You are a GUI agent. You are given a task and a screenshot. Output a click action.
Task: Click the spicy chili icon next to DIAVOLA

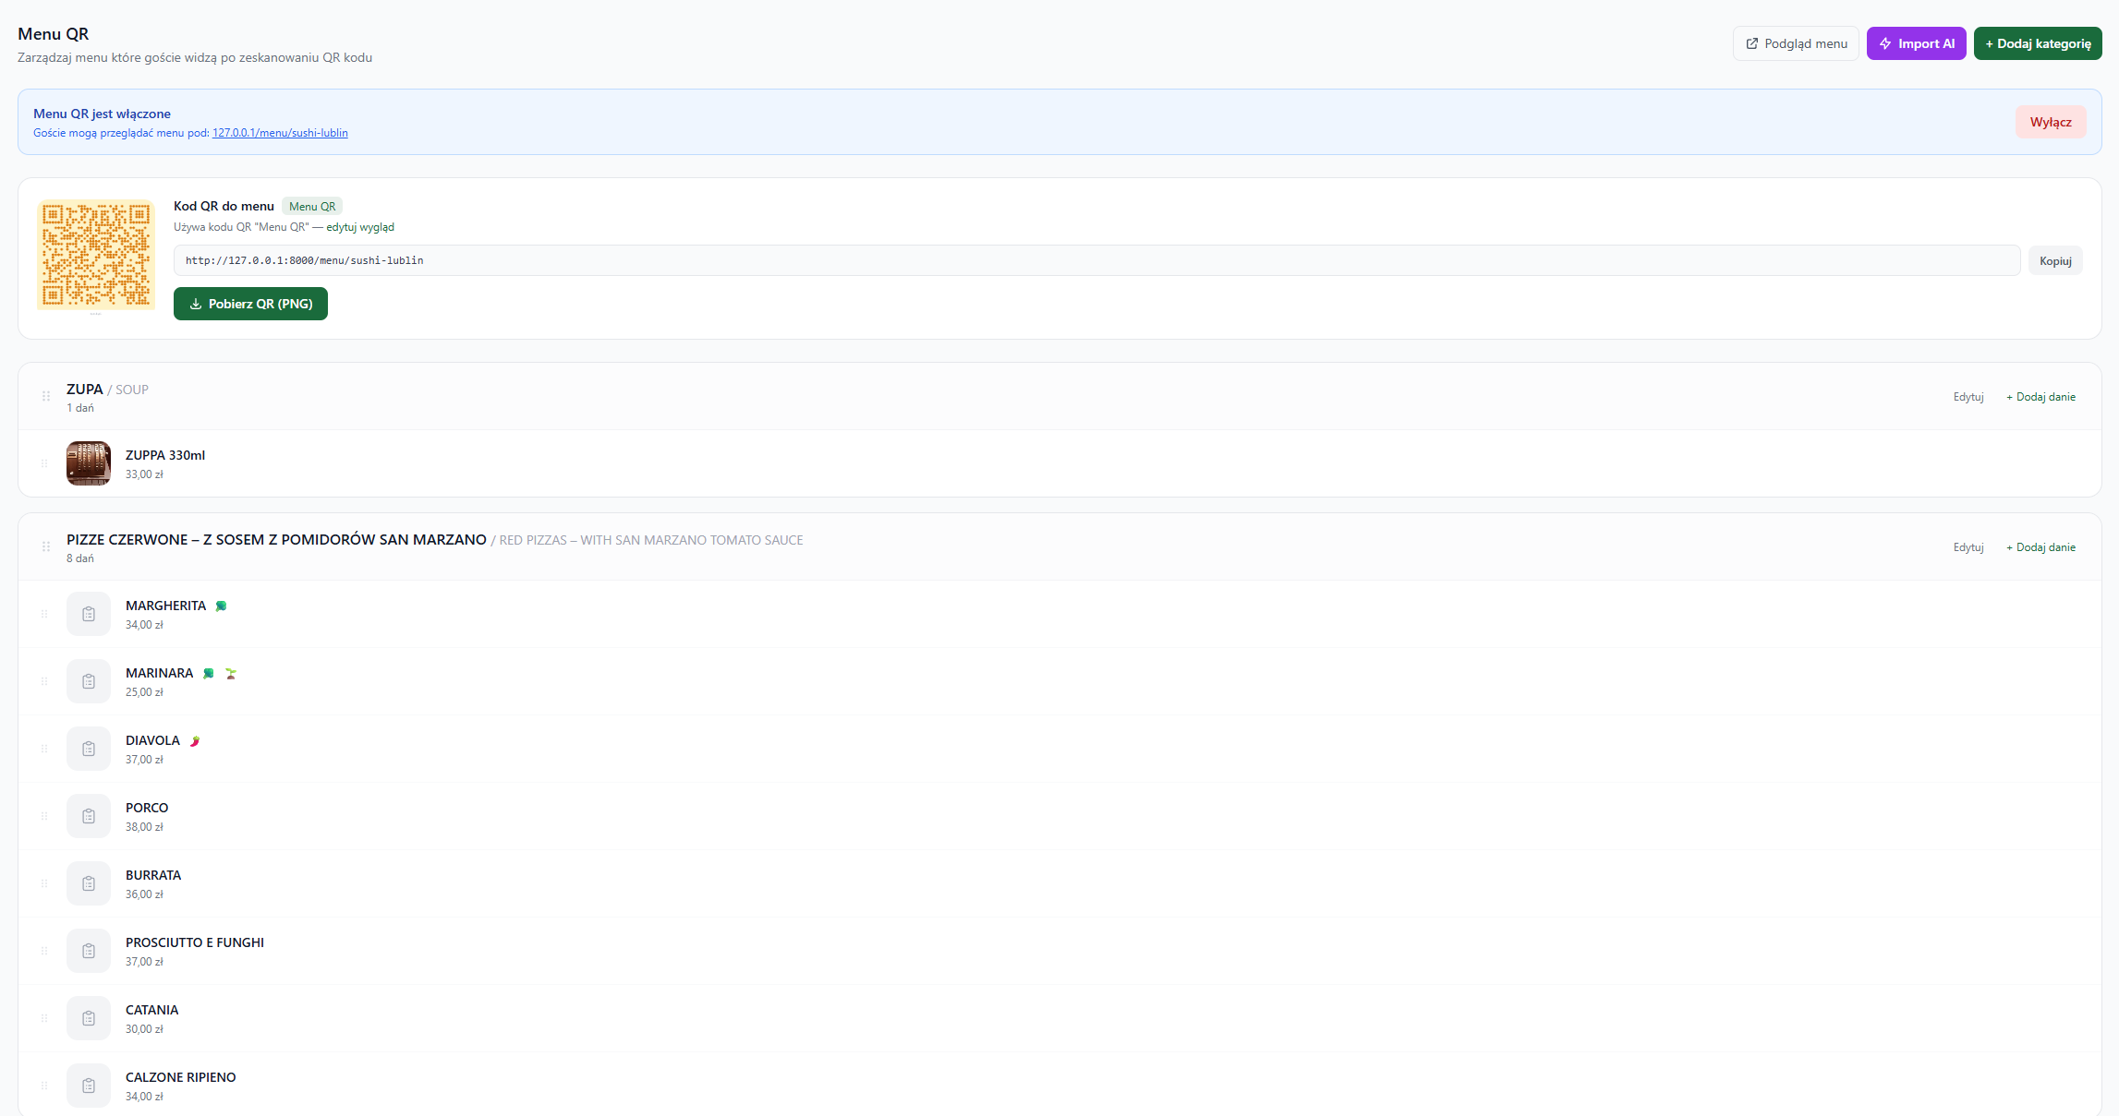point(195,741)
